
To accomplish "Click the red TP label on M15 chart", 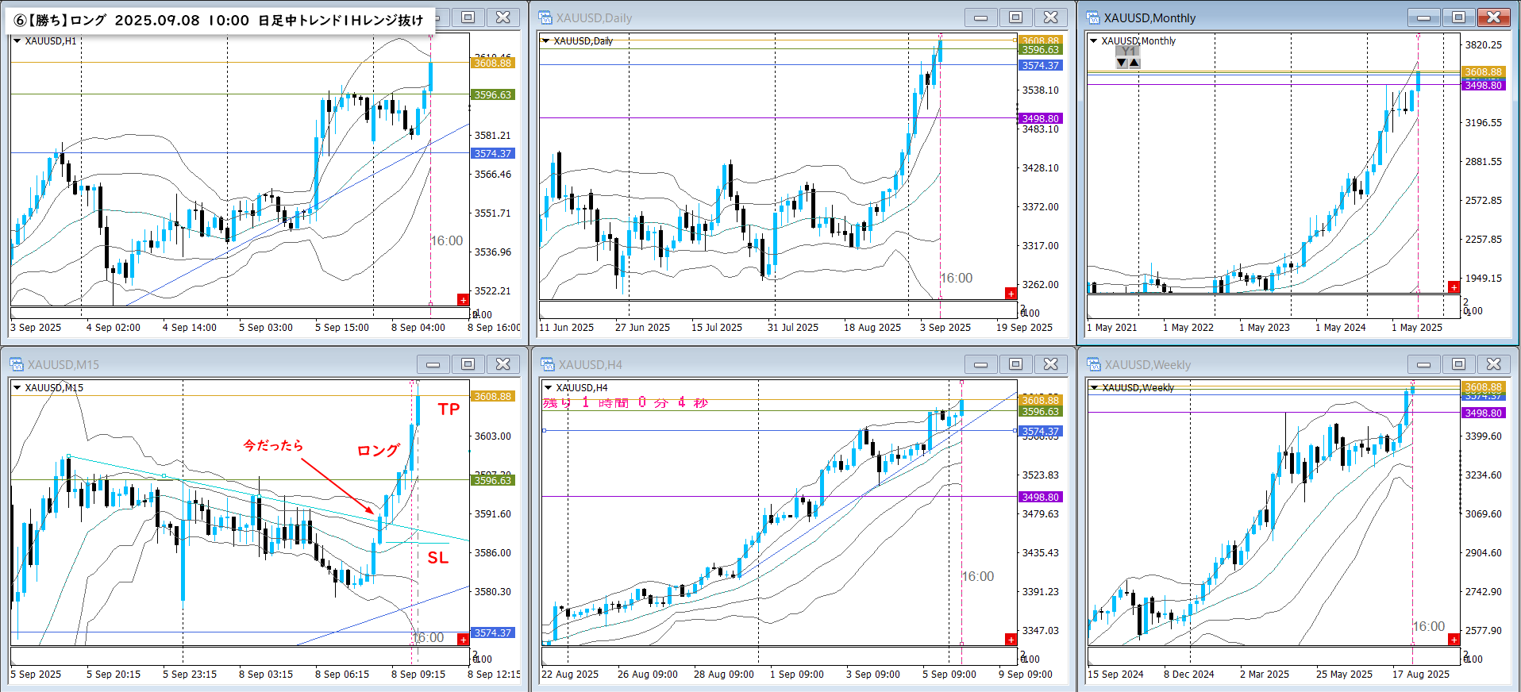I will point(449,409).
